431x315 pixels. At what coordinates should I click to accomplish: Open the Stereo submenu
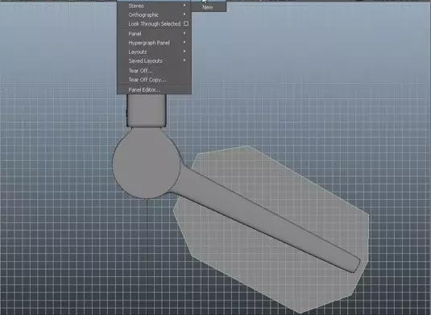[154, 6]
